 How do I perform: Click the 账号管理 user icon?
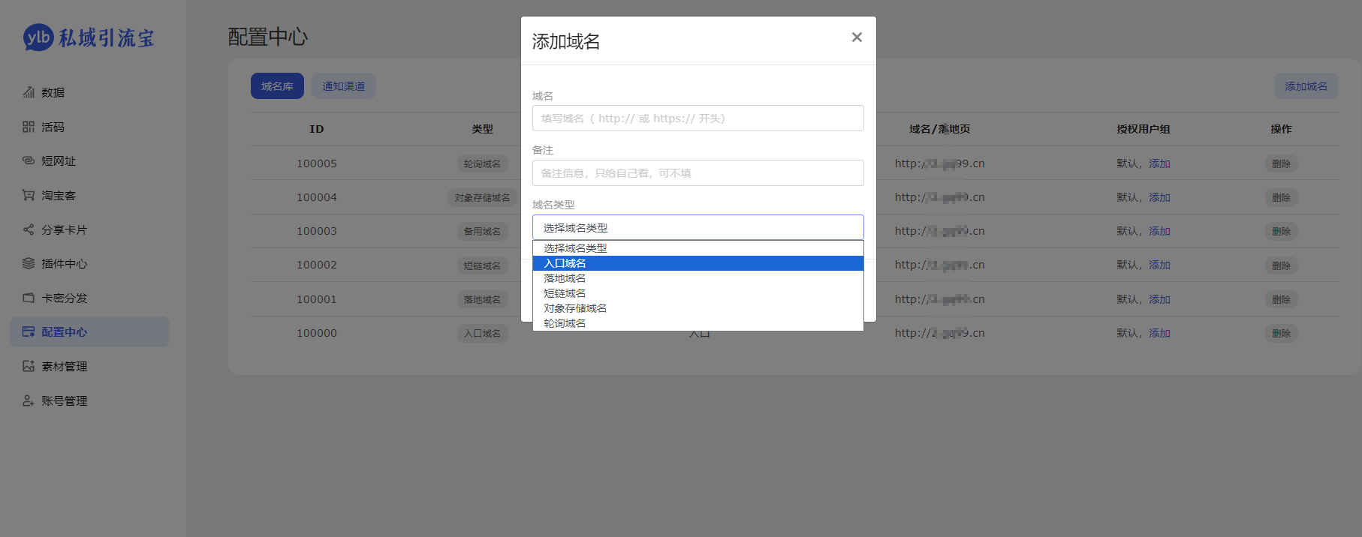29,400
